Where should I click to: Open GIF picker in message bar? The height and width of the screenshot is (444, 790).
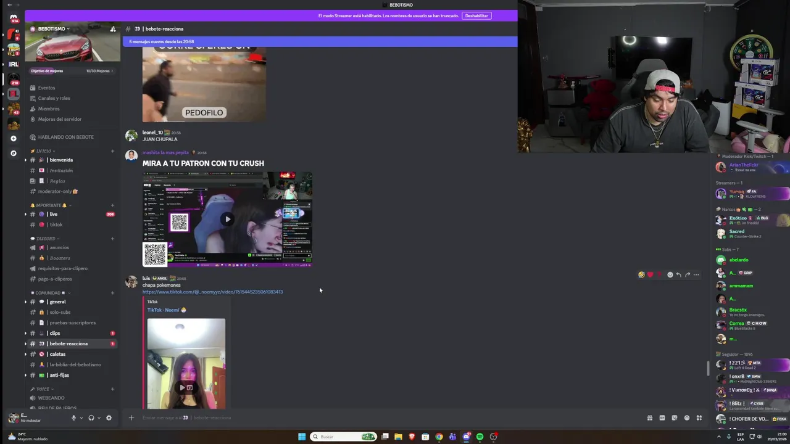(x=662, y=417)
